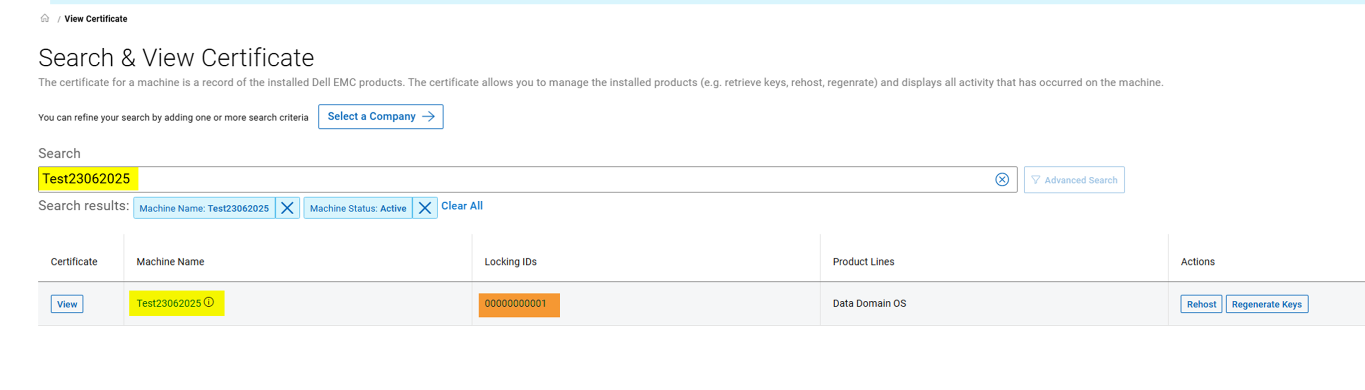Click the Machine Status: Active chip label
Viewport: 1365px width, 390px height.
point(358,209)
